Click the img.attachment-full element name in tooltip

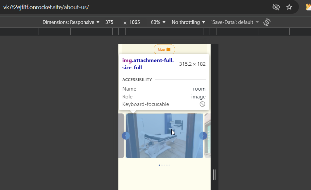148,64
